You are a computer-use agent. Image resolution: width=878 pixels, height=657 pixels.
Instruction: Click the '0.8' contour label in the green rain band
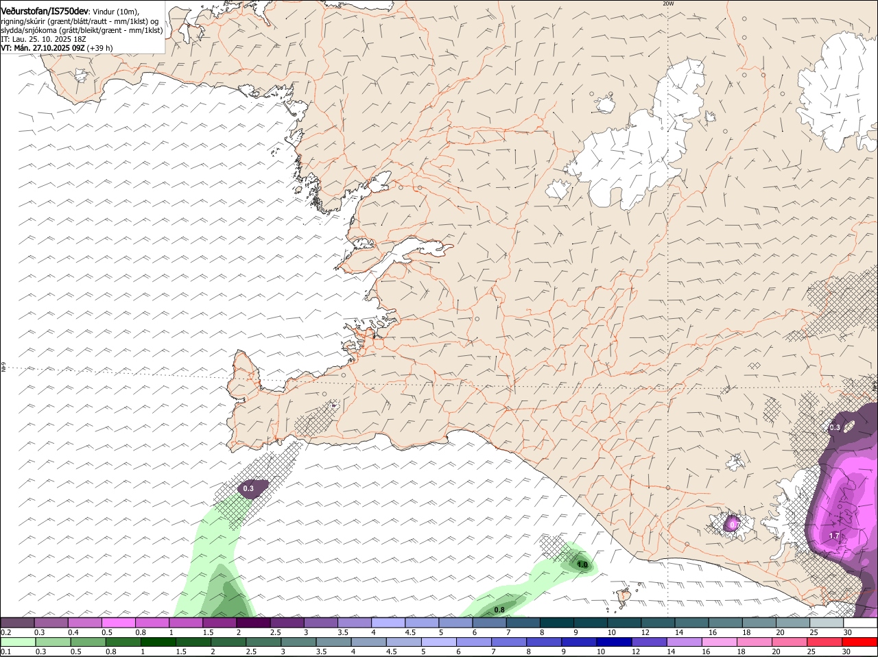pyautogui.click(x=499, y=610)
